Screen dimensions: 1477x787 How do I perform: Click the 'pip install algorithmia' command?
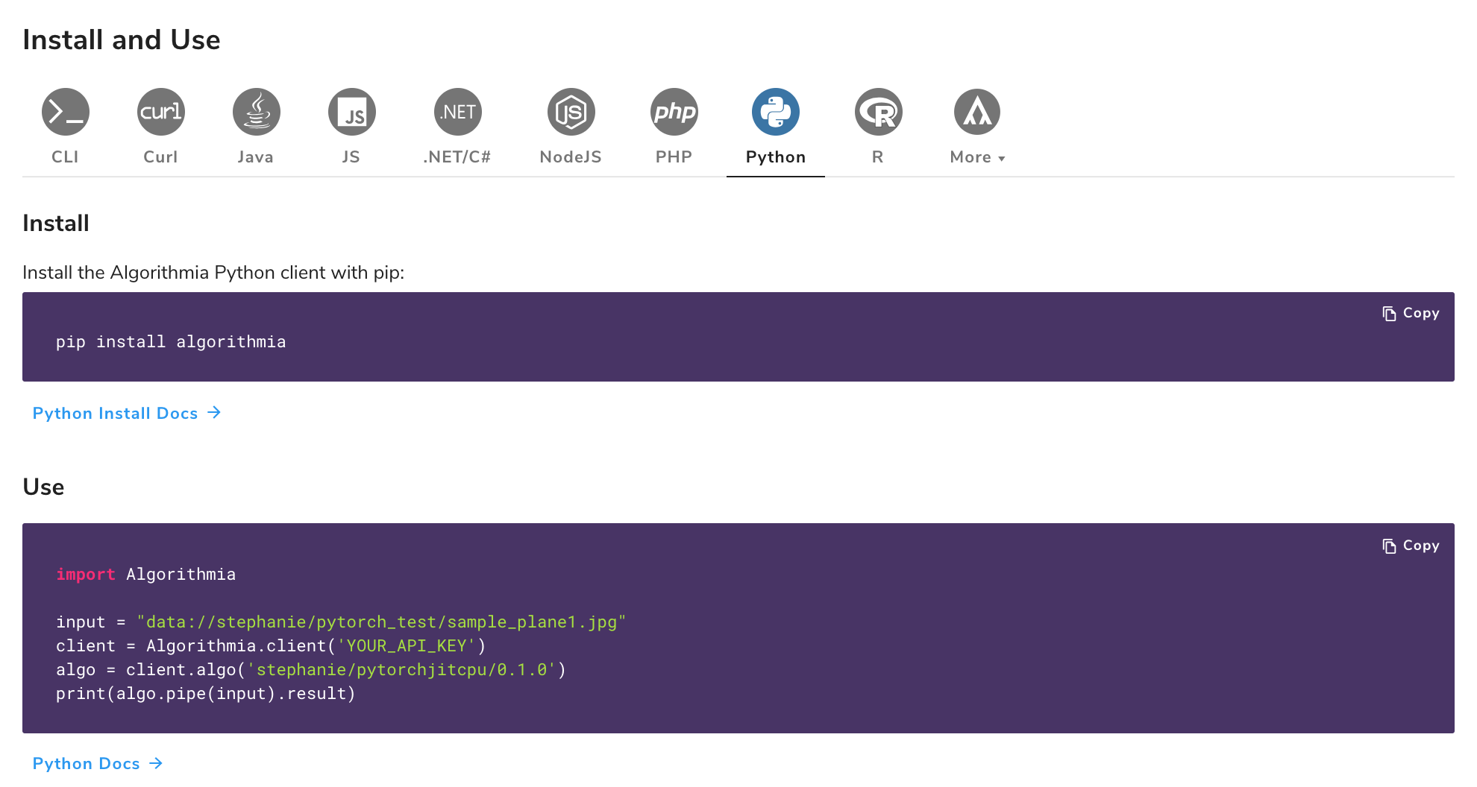coord(171,342)
